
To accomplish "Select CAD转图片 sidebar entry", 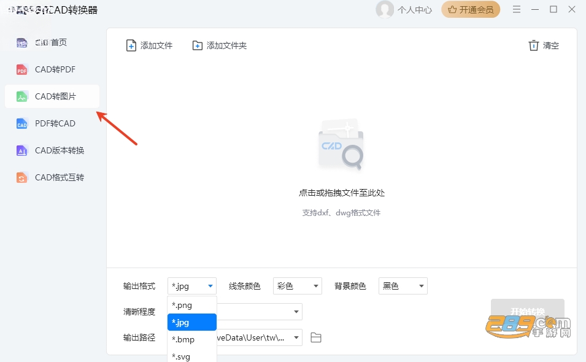I will (x=52, y=96).
